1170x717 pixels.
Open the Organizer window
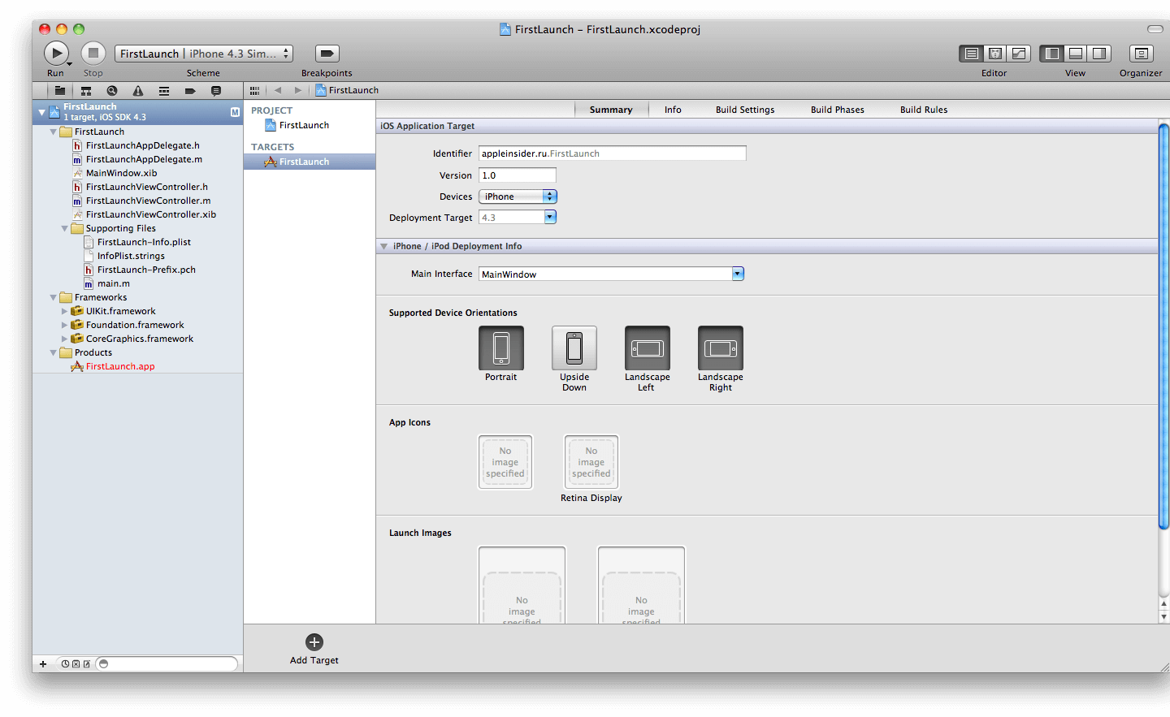[1141, 54]
